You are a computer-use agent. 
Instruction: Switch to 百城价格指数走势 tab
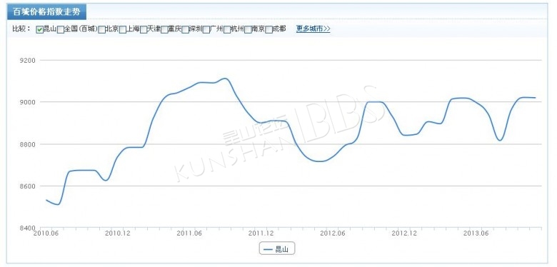pyautogui.click(x=47, y=12)
